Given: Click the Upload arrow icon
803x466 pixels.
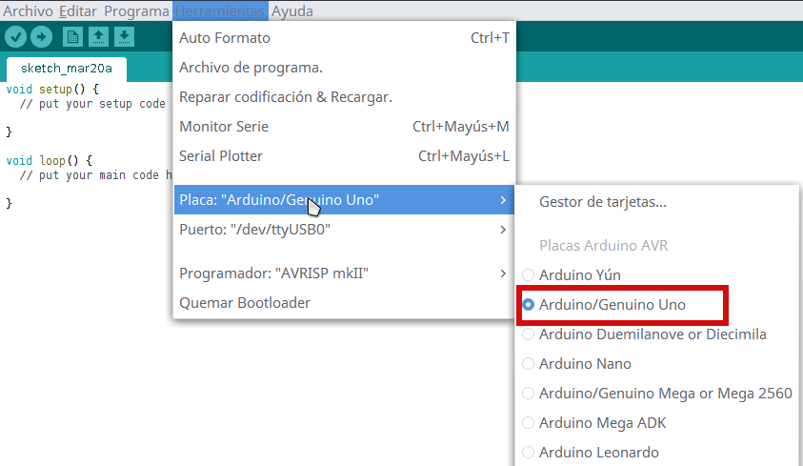Looking at the screenshot, I should point(41,37).
